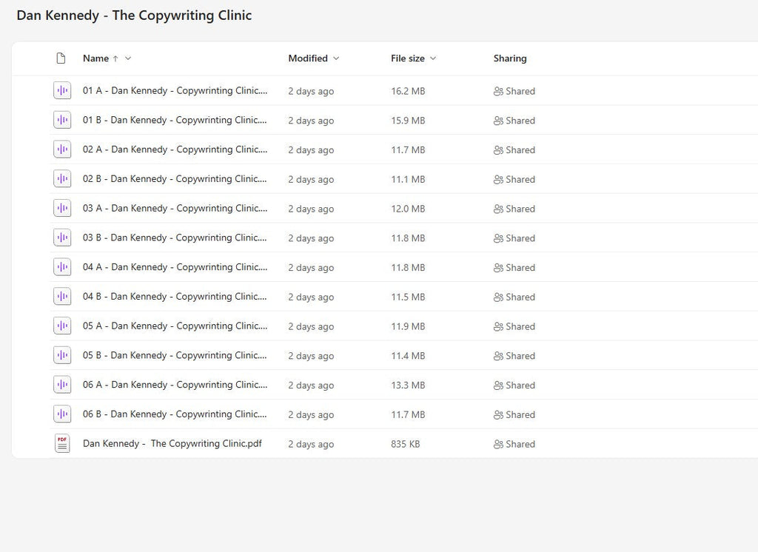The height and width of the screenshot is (552, 758).
Task: Open the Modified column dropdown chevron
Action: (x=337, y=58)
